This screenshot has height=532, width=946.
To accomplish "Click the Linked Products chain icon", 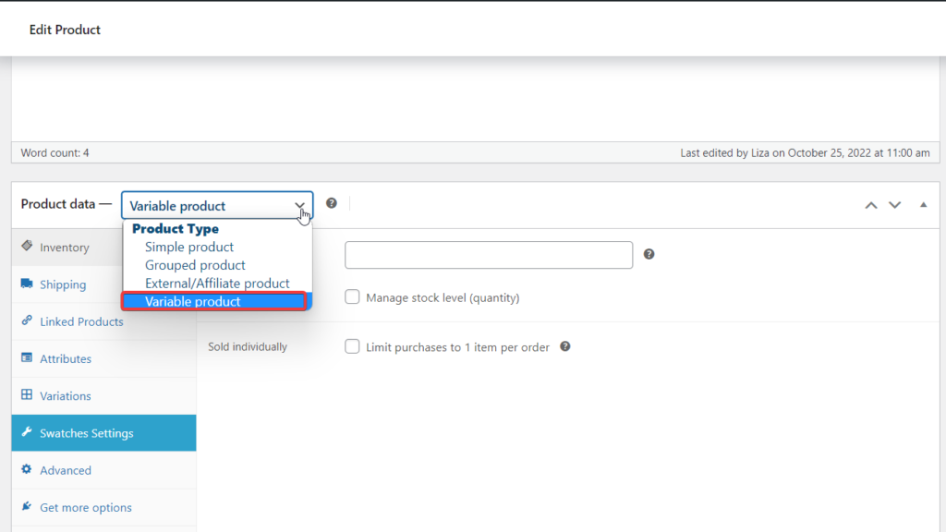I will pos(27,320).
